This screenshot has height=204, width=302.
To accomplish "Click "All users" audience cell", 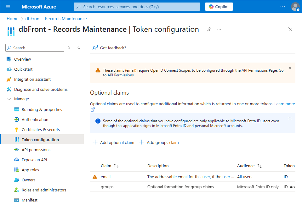I will 245,177.
